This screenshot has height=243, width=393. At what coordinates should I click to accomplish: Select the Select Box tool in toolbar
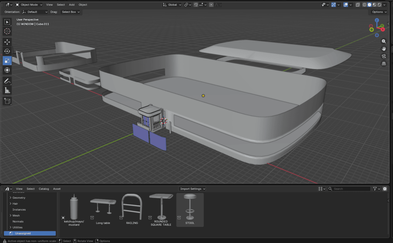(x=7, y=22)
